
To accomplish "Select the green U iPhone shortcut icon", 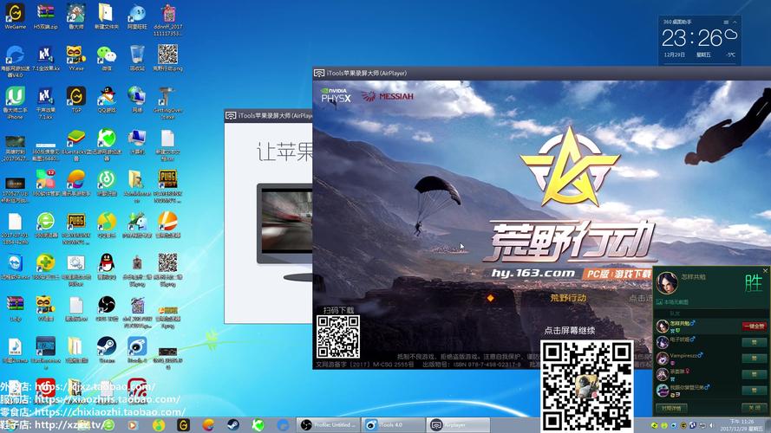I will (x=15, y=102).
